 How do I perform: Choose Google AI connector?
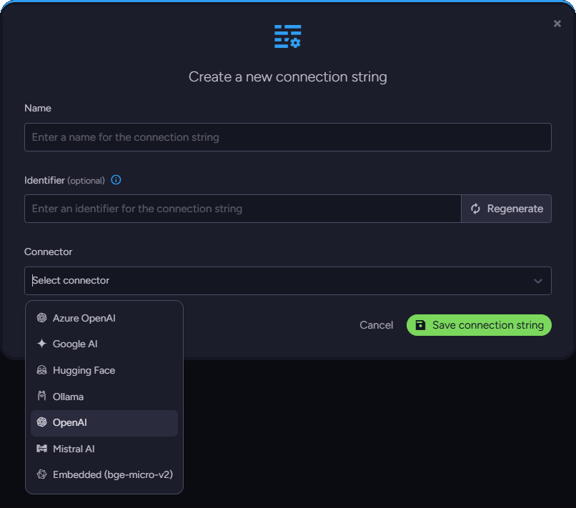(x=104, y=344)
